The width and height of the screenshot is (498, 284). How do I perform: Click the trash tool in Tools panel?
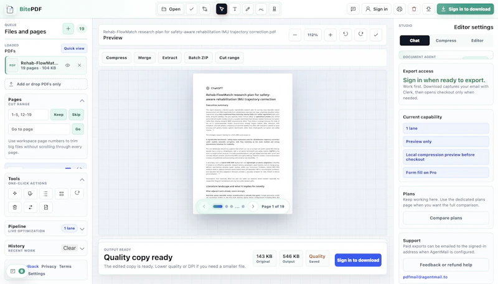click(x=14, y=207)
